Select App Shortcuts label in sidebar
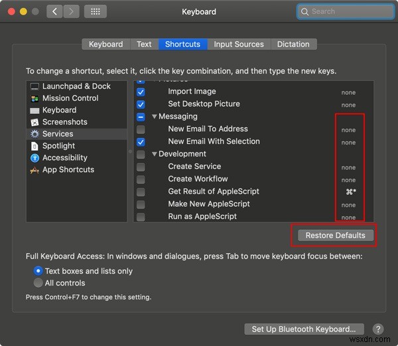Viewport: 398px width, 346px height. click(x=68, y=170)
